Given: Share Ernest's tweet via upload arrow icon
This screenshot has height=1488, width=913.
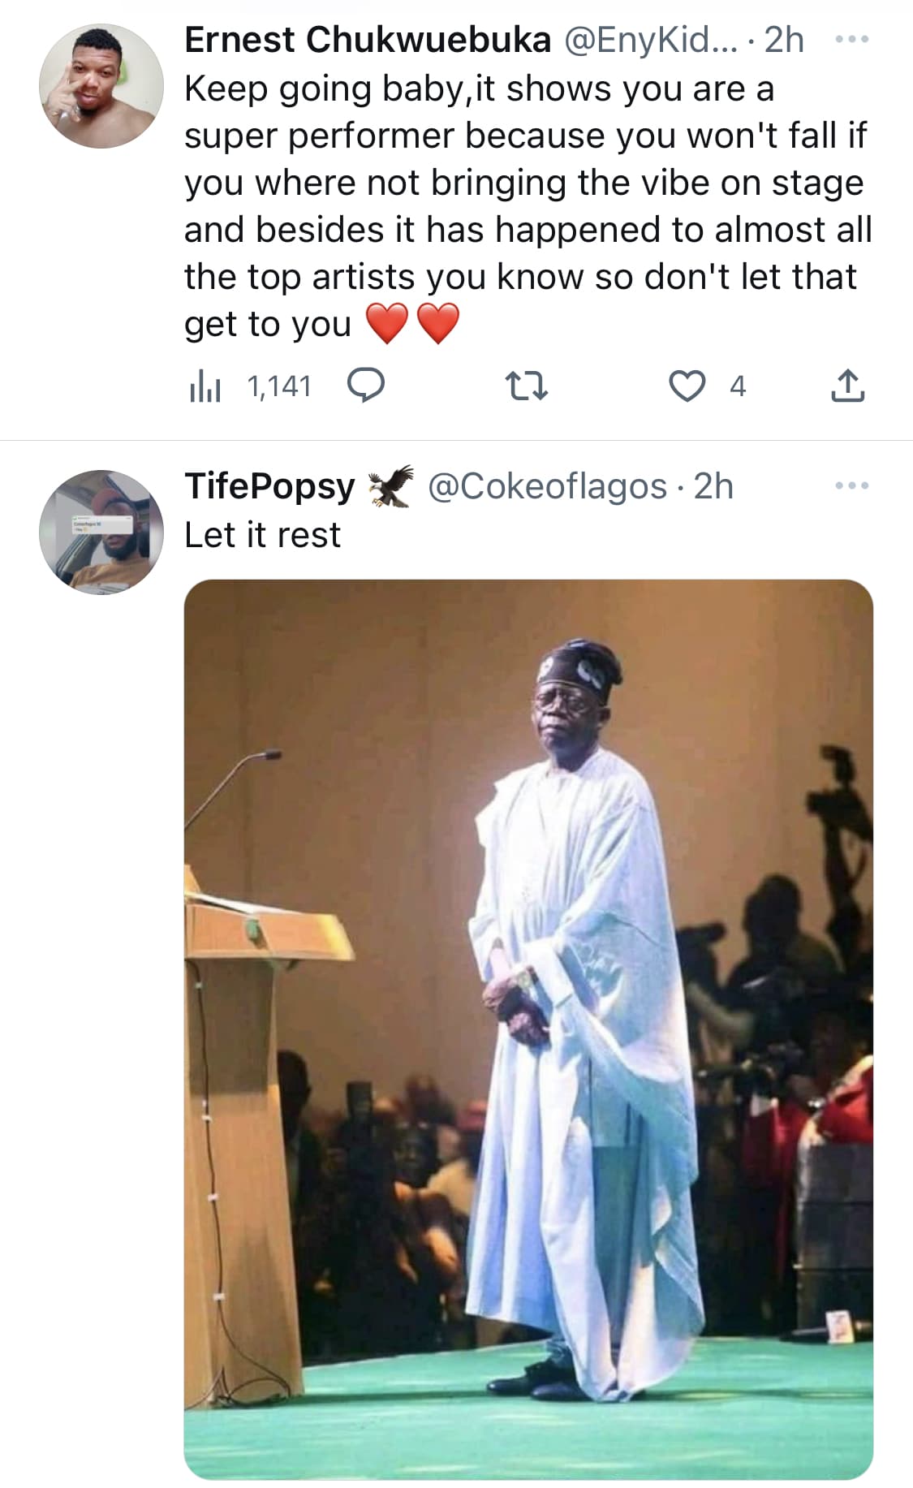Looking at the screenshot, I should click(848, 386).
